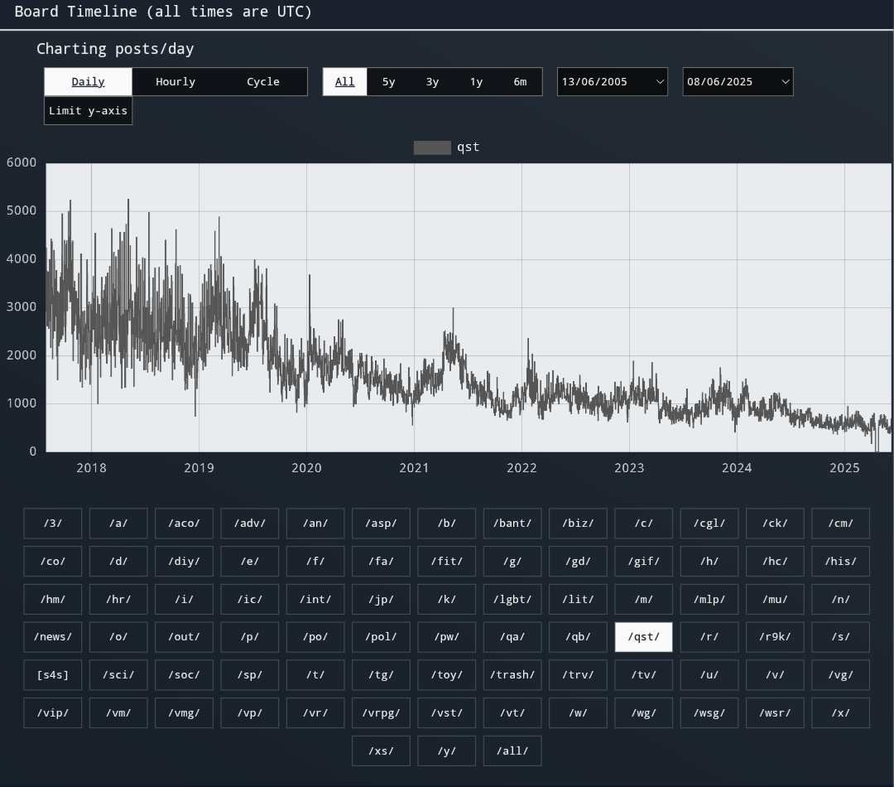
Task: Choose the /co/ board
Action: click(x=52, y=561)
